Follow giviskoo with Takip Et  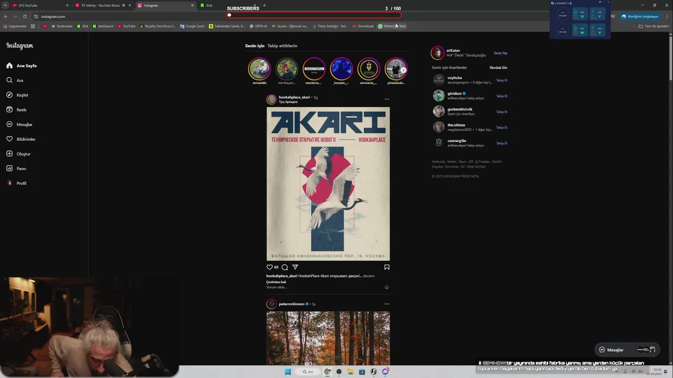click(x=502, y=96)
